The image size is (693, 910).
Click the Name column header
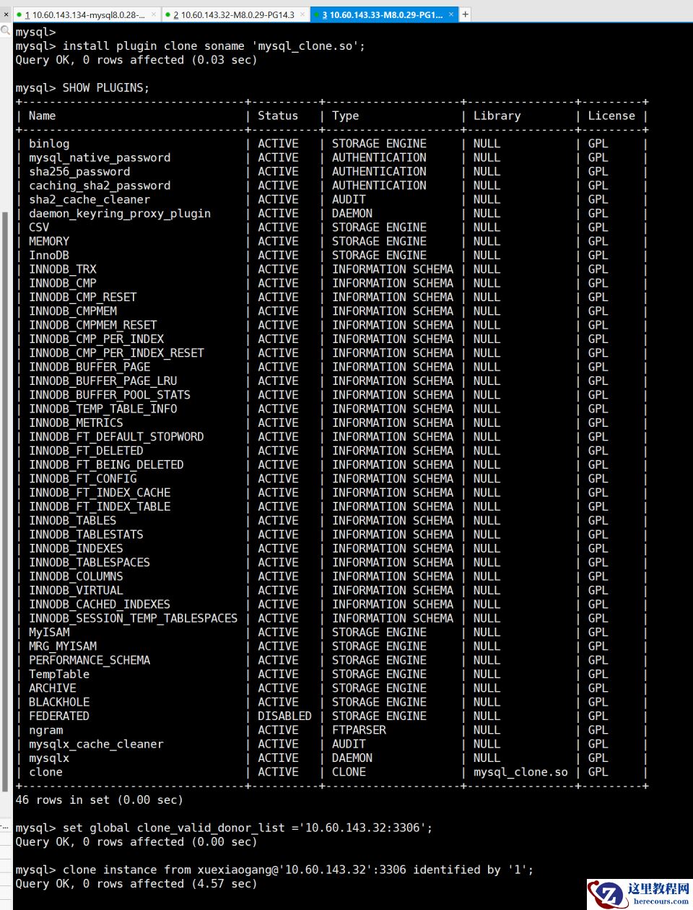(42, 116)
